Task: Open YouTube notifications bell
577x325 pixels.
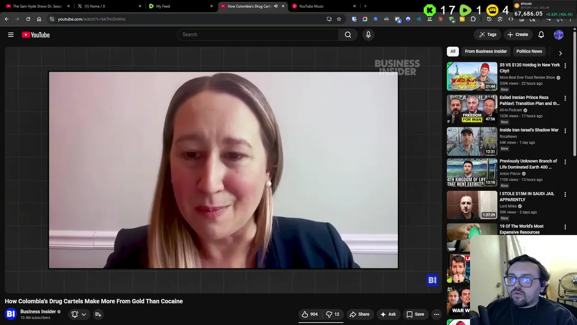Action: [x=541, y=34]
